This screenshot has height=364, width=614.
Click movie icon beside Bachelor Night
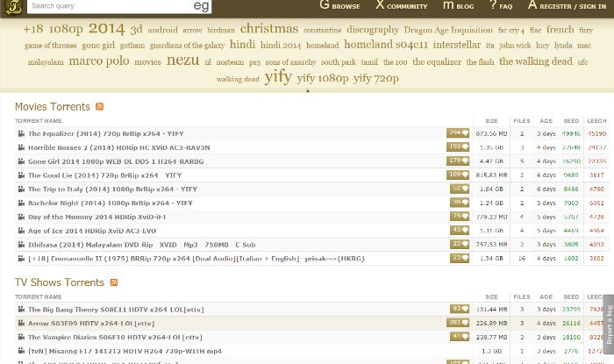[21, 203]
